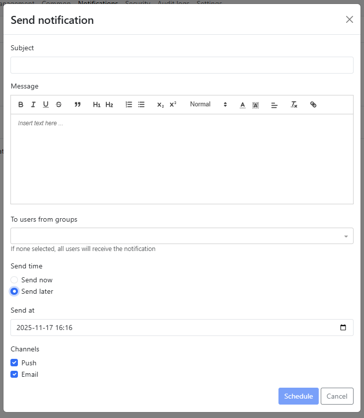Screen dimensions: 364x418
Task: Insert a blockquote in message
Action: point(78,105)
